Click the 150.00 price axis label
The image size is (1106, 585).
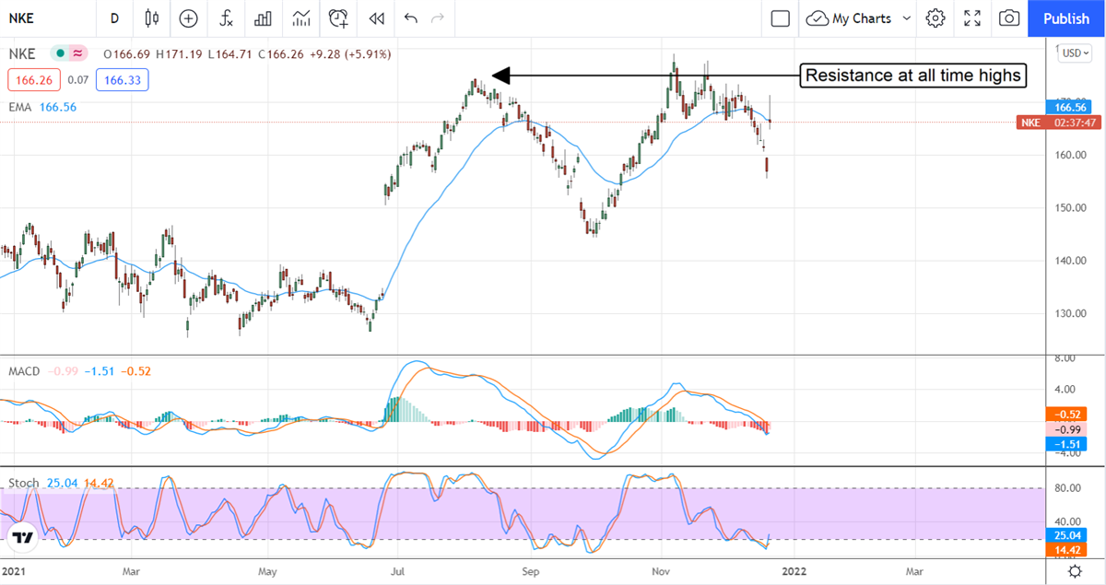click(1072, 208)
